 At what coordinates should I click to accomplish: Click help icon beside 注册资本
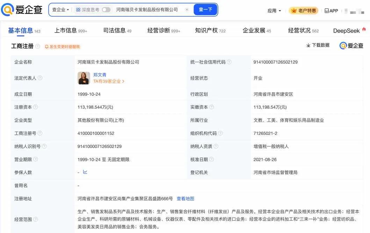(35, 107)
